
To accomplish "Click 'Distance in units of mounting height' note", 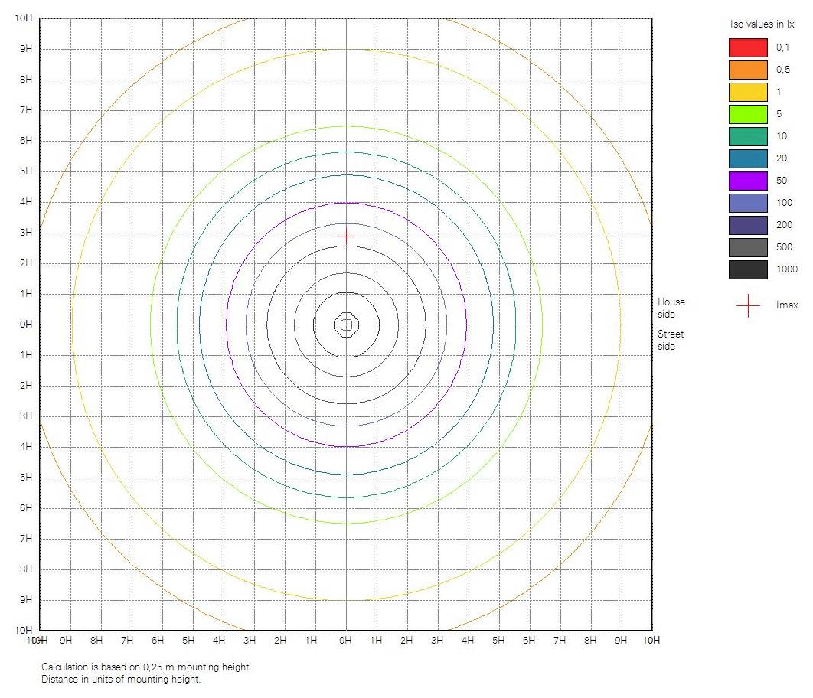I will coord(121,680).
